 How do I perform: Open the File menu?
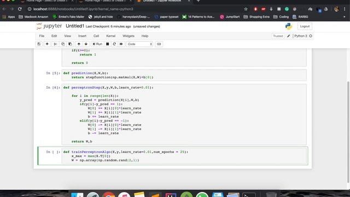click(x=42, y=36)
